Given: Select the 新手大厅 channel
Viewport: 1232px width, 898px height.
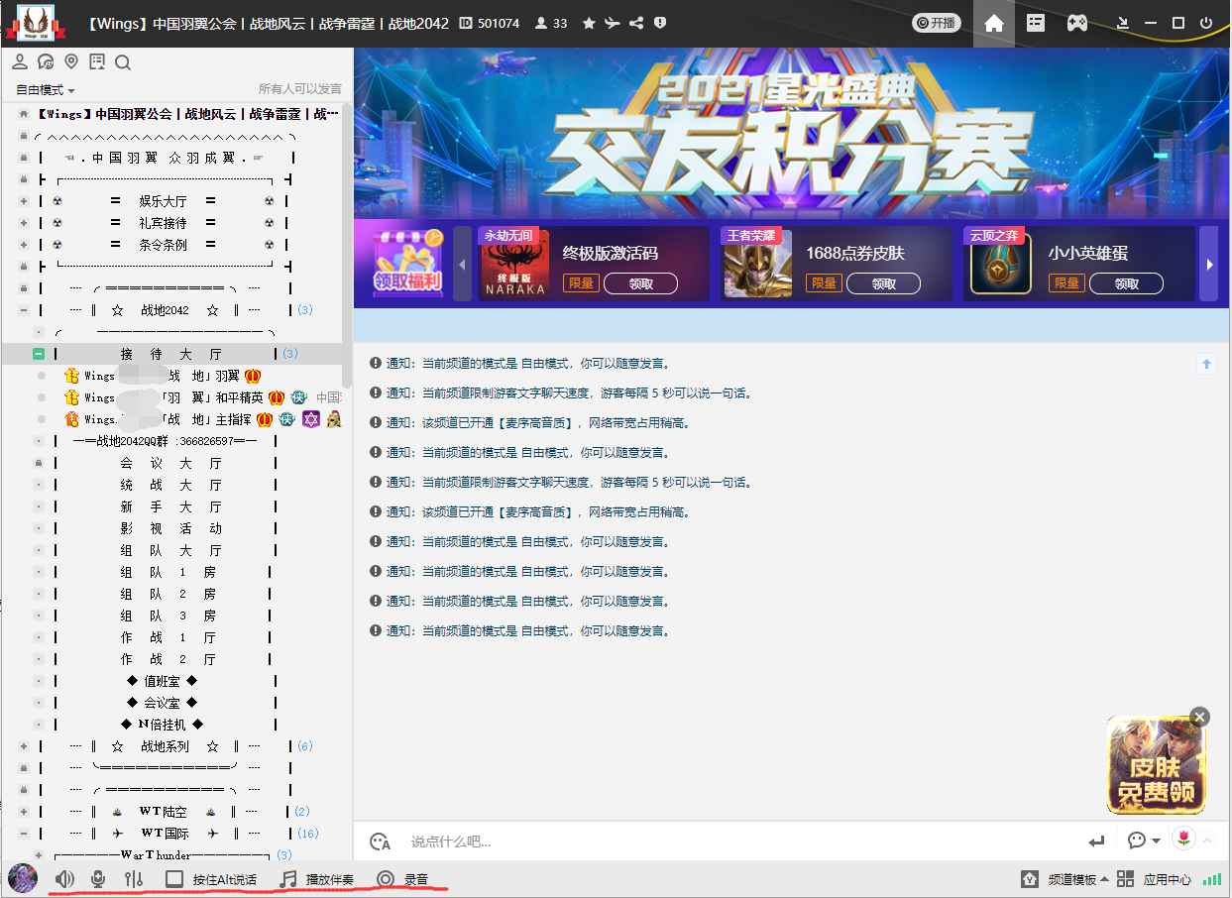Looking at the screenshot, I should 170,506.
